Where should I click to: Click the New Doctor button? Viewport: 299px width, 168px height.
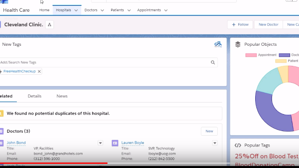tap(268, 24)
